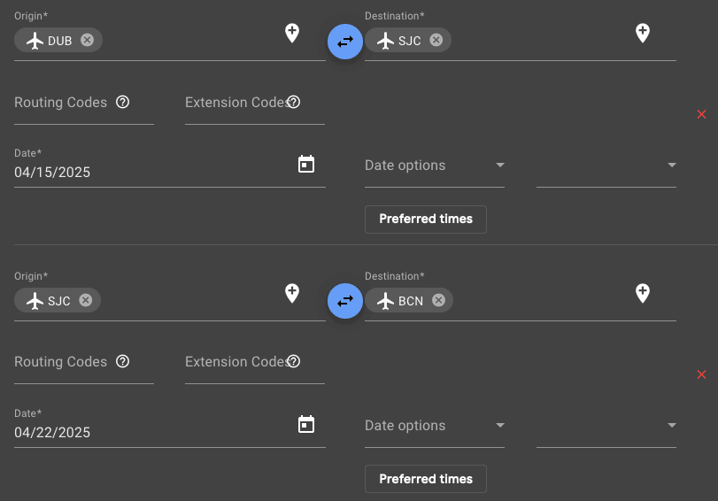Viewport: 718px width, 501px height.
Task: Open location picker for first origin field
Action: pos(291,34)
